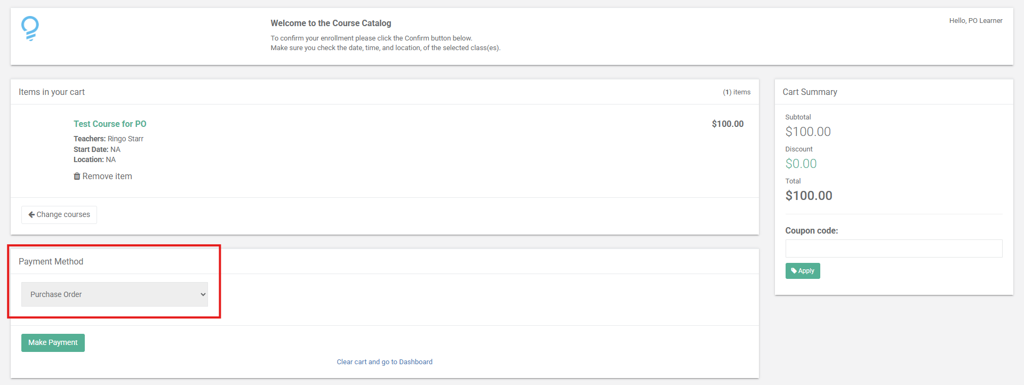The image size is (1024, 385).
Task: Click the Hello, PO Learner text
Action: pos(975,21)
